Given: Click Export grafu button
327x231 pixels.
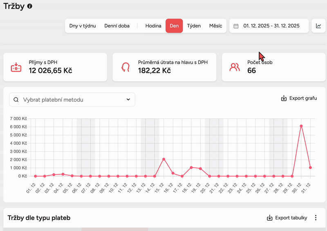Looking at the screenshot, I should tap(299, 98).
